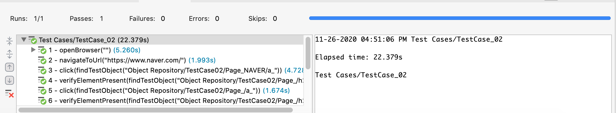The width and height of the screenshot is (616, 113).
Task: Select step 1 openBrowser("") row
Action: pyautogui.click(x=160, y=50)
